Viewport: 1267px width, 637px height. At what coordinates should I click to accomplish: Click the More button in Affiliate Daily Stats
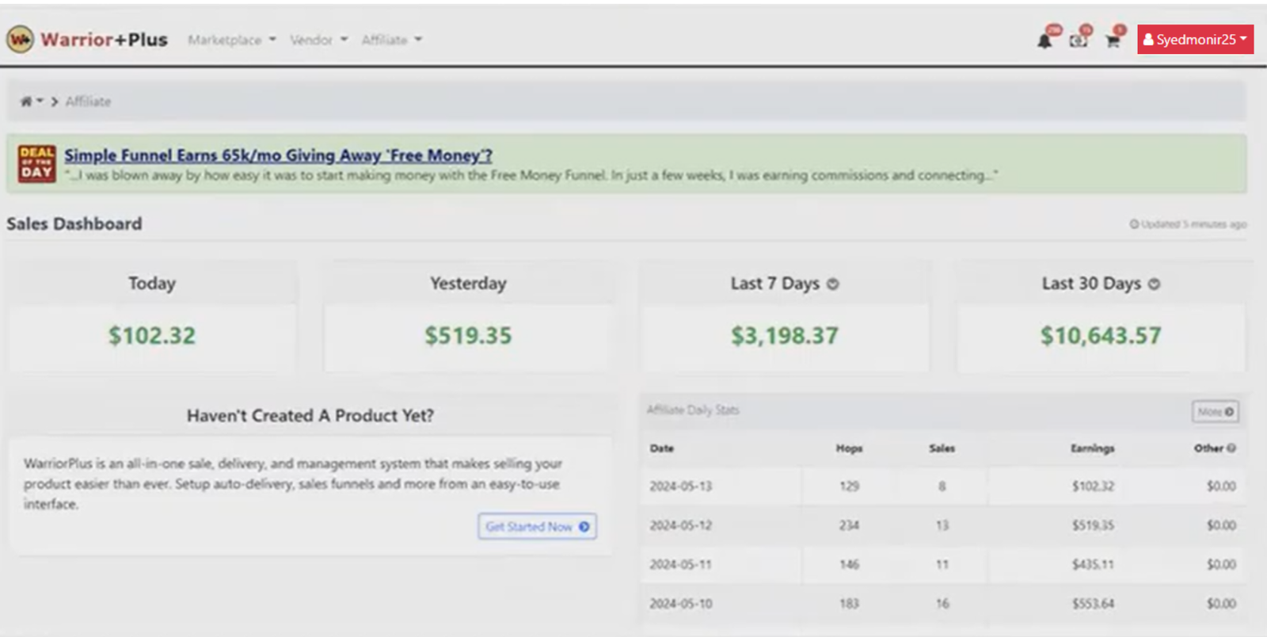pos(1215,411)
